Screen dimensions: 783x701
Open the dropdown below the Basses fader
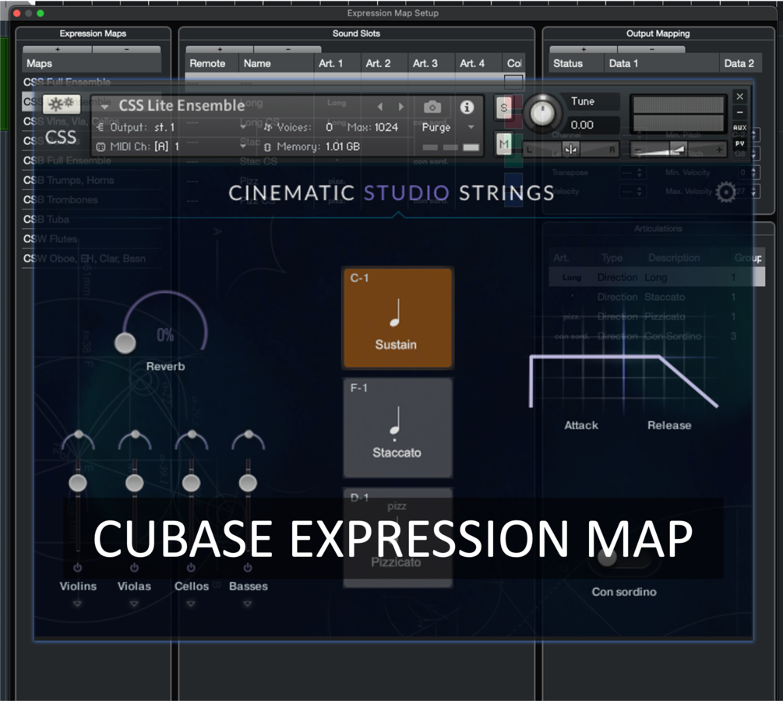247,603
